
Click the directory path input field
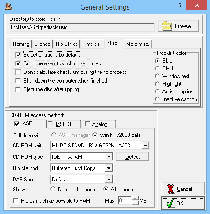pyautogui.click(x=82, y=27)
